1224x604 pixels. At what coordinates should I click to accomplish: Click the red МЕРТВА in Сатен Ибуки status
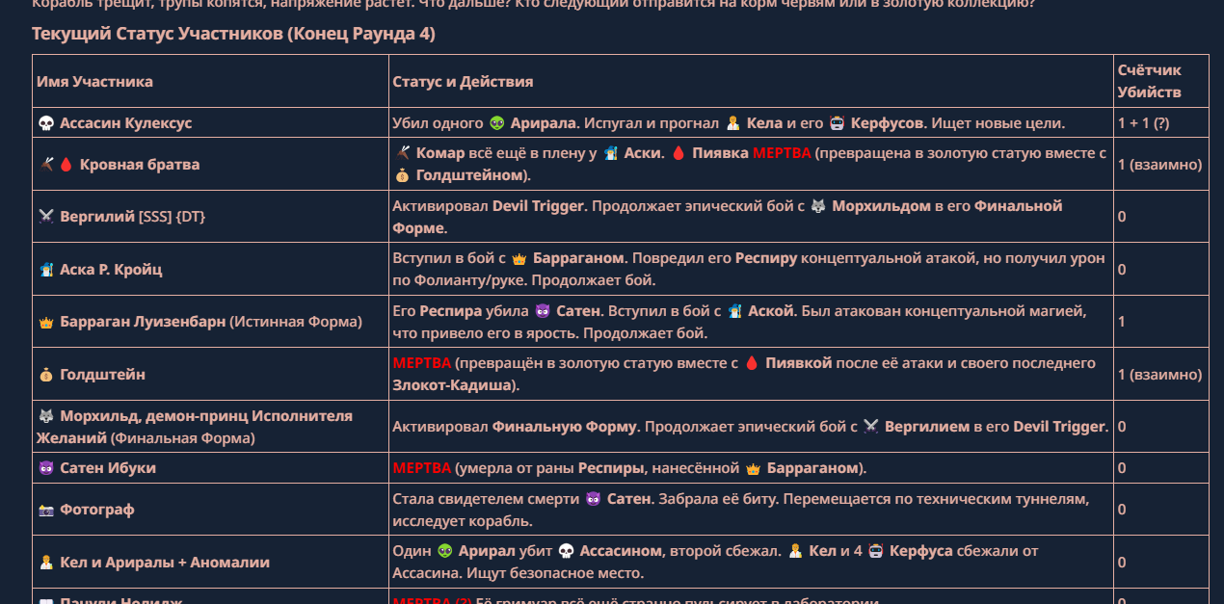pos(422,468)
